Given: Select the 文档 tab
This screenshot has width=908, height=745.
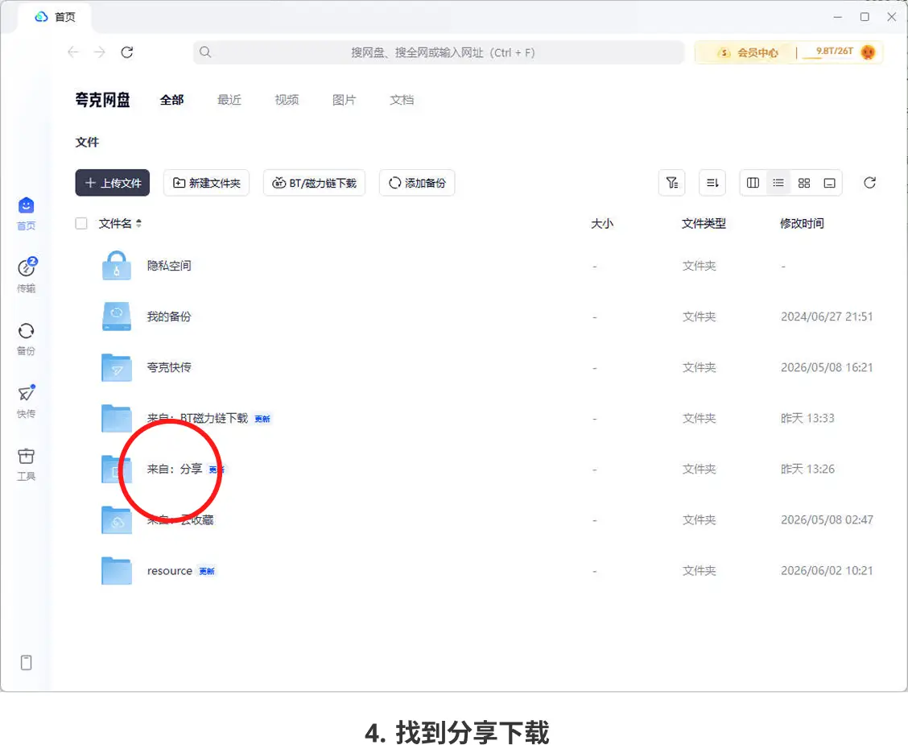Looking at the screenshot, I should pos(402,100).
